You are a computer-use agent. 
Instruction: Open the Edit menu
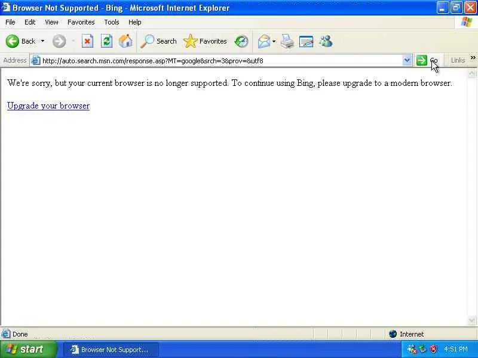[x=30, y=22]
